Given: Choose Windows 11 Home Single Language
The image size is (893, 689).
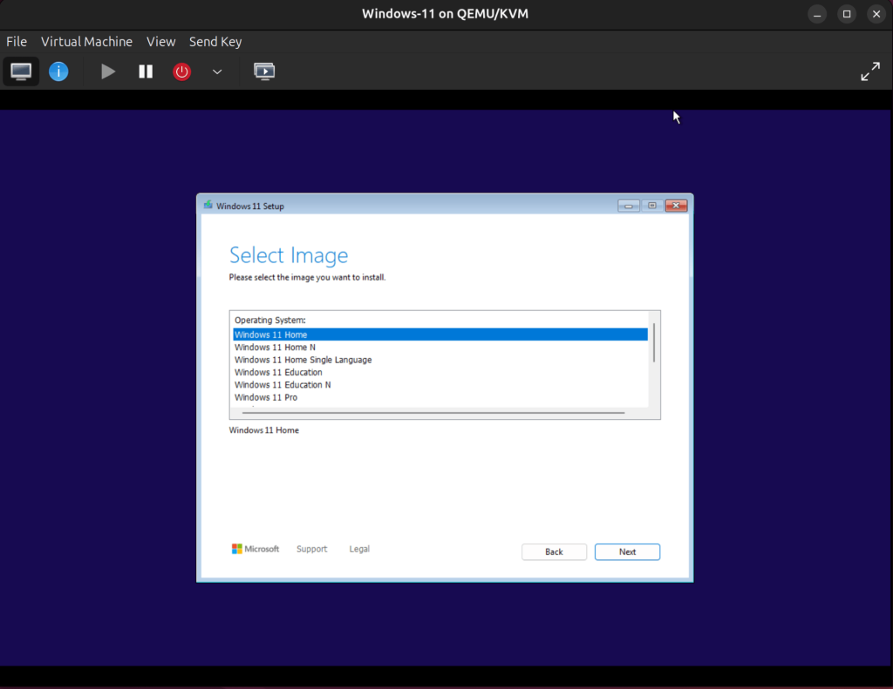Looking at the screenshot, I should point(303,359).
